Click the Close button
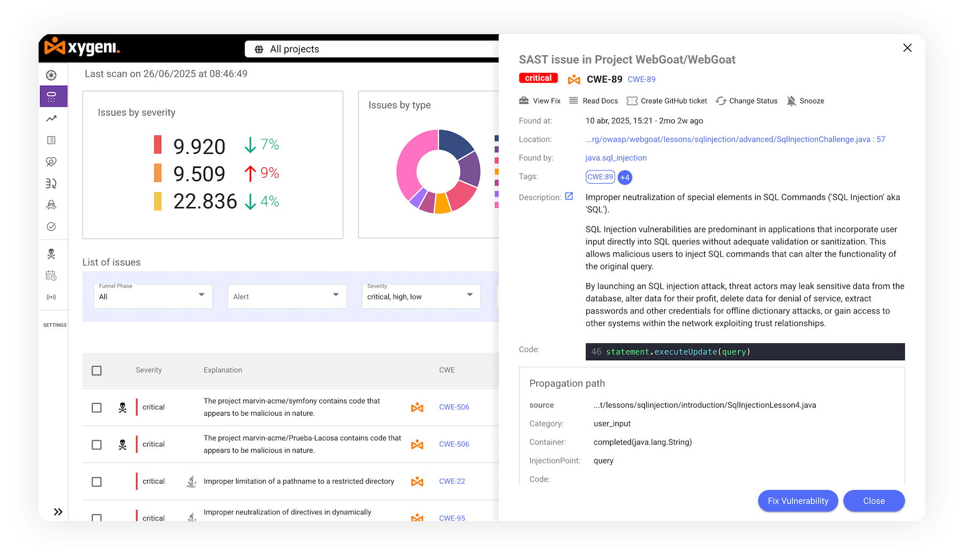 point(874,501)
